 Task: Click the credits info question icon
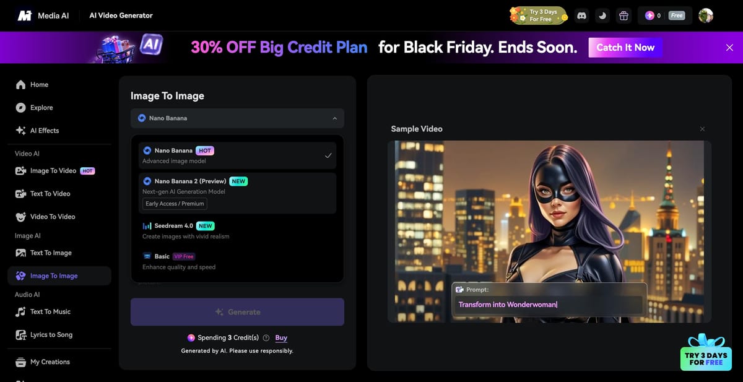[x=266, y=338]
